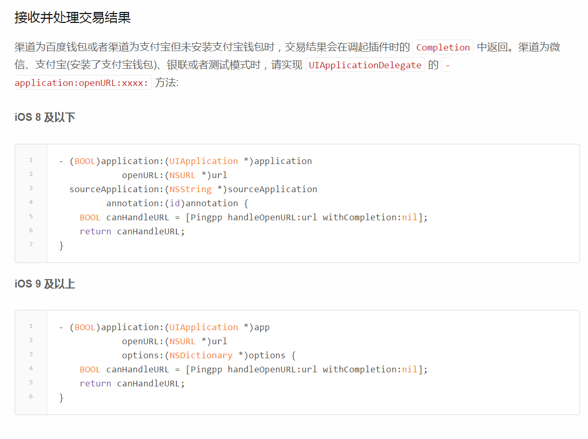
Task: Click the NSDictionary keyword in the iOS 9 code
Action: [x=201, y=355]
